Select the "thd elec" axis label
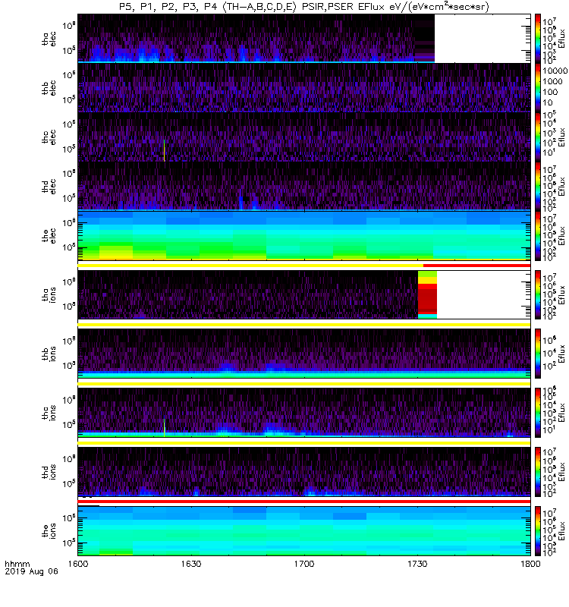This screenshot has height=607, width=569. tap(49, 186)
